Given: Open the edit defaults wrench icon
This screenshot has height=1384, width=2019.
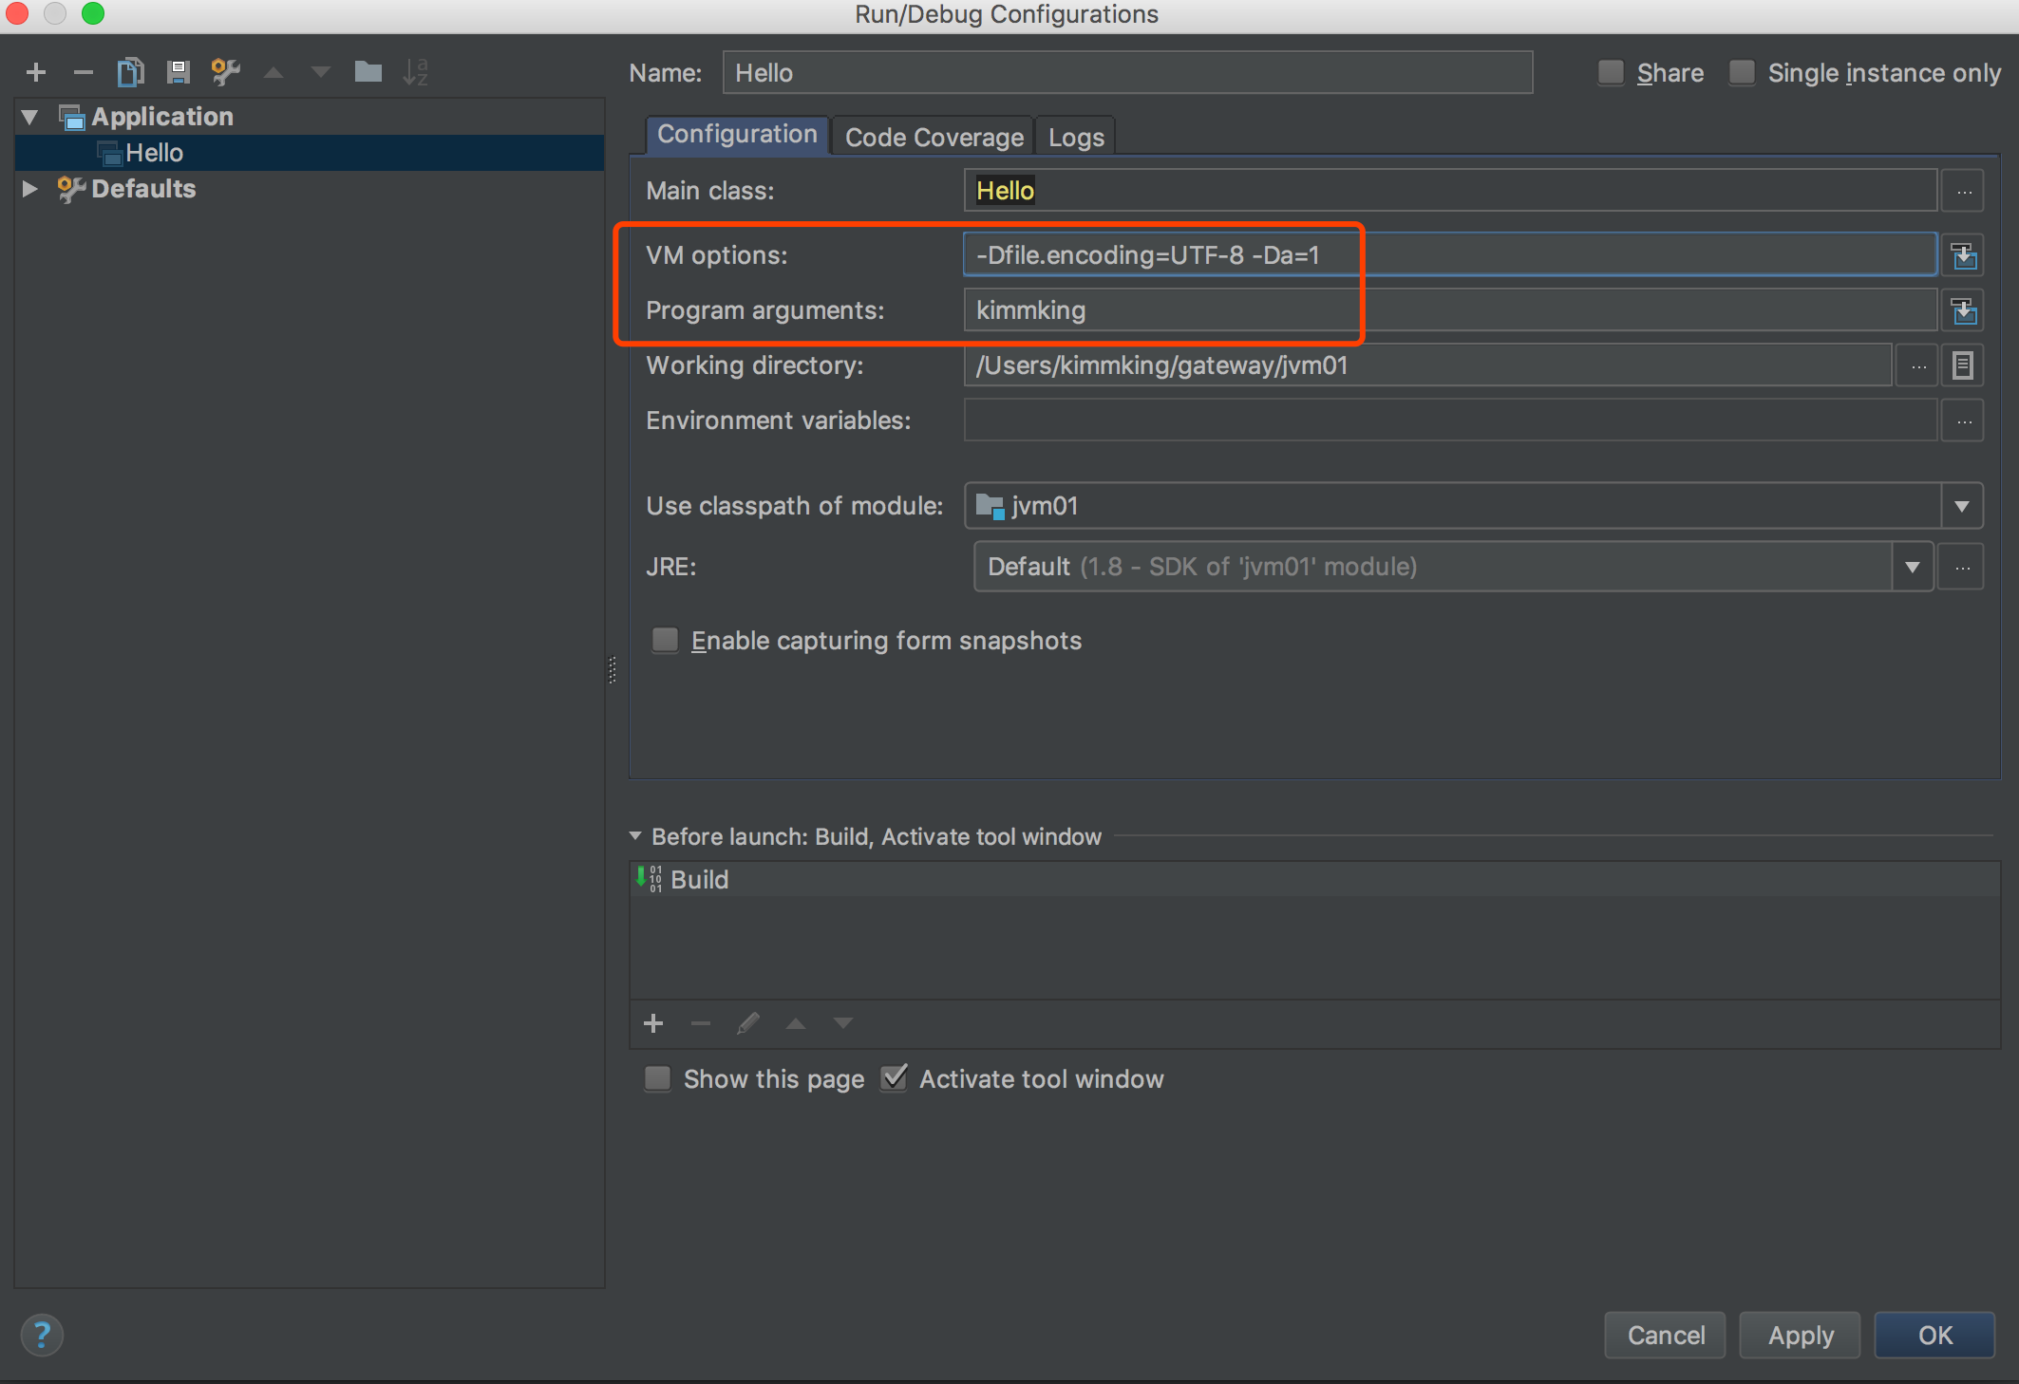Looking at the screenshot, I should click(225, 72).
